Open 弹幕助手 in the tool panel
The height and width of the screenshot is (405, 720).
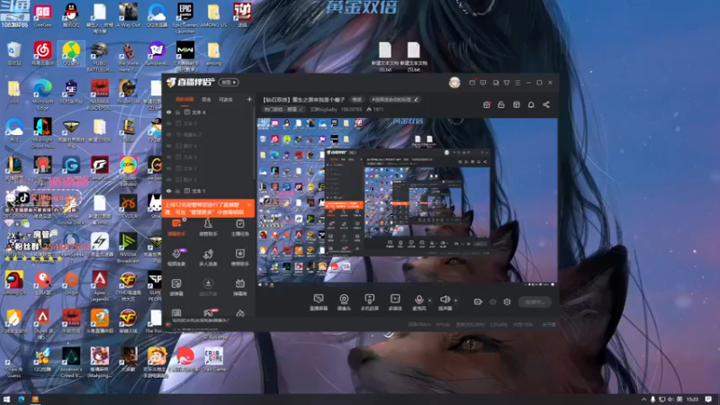point(176,228)
